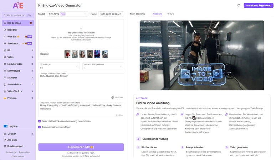Open the Videolänge dropdown
Screen dimensions: 276x160
coord(59,66)
